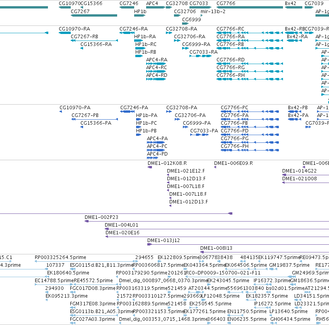Select transcript CG7766-RC
This screenshot has height=325, width=329.
coord(250,33)
